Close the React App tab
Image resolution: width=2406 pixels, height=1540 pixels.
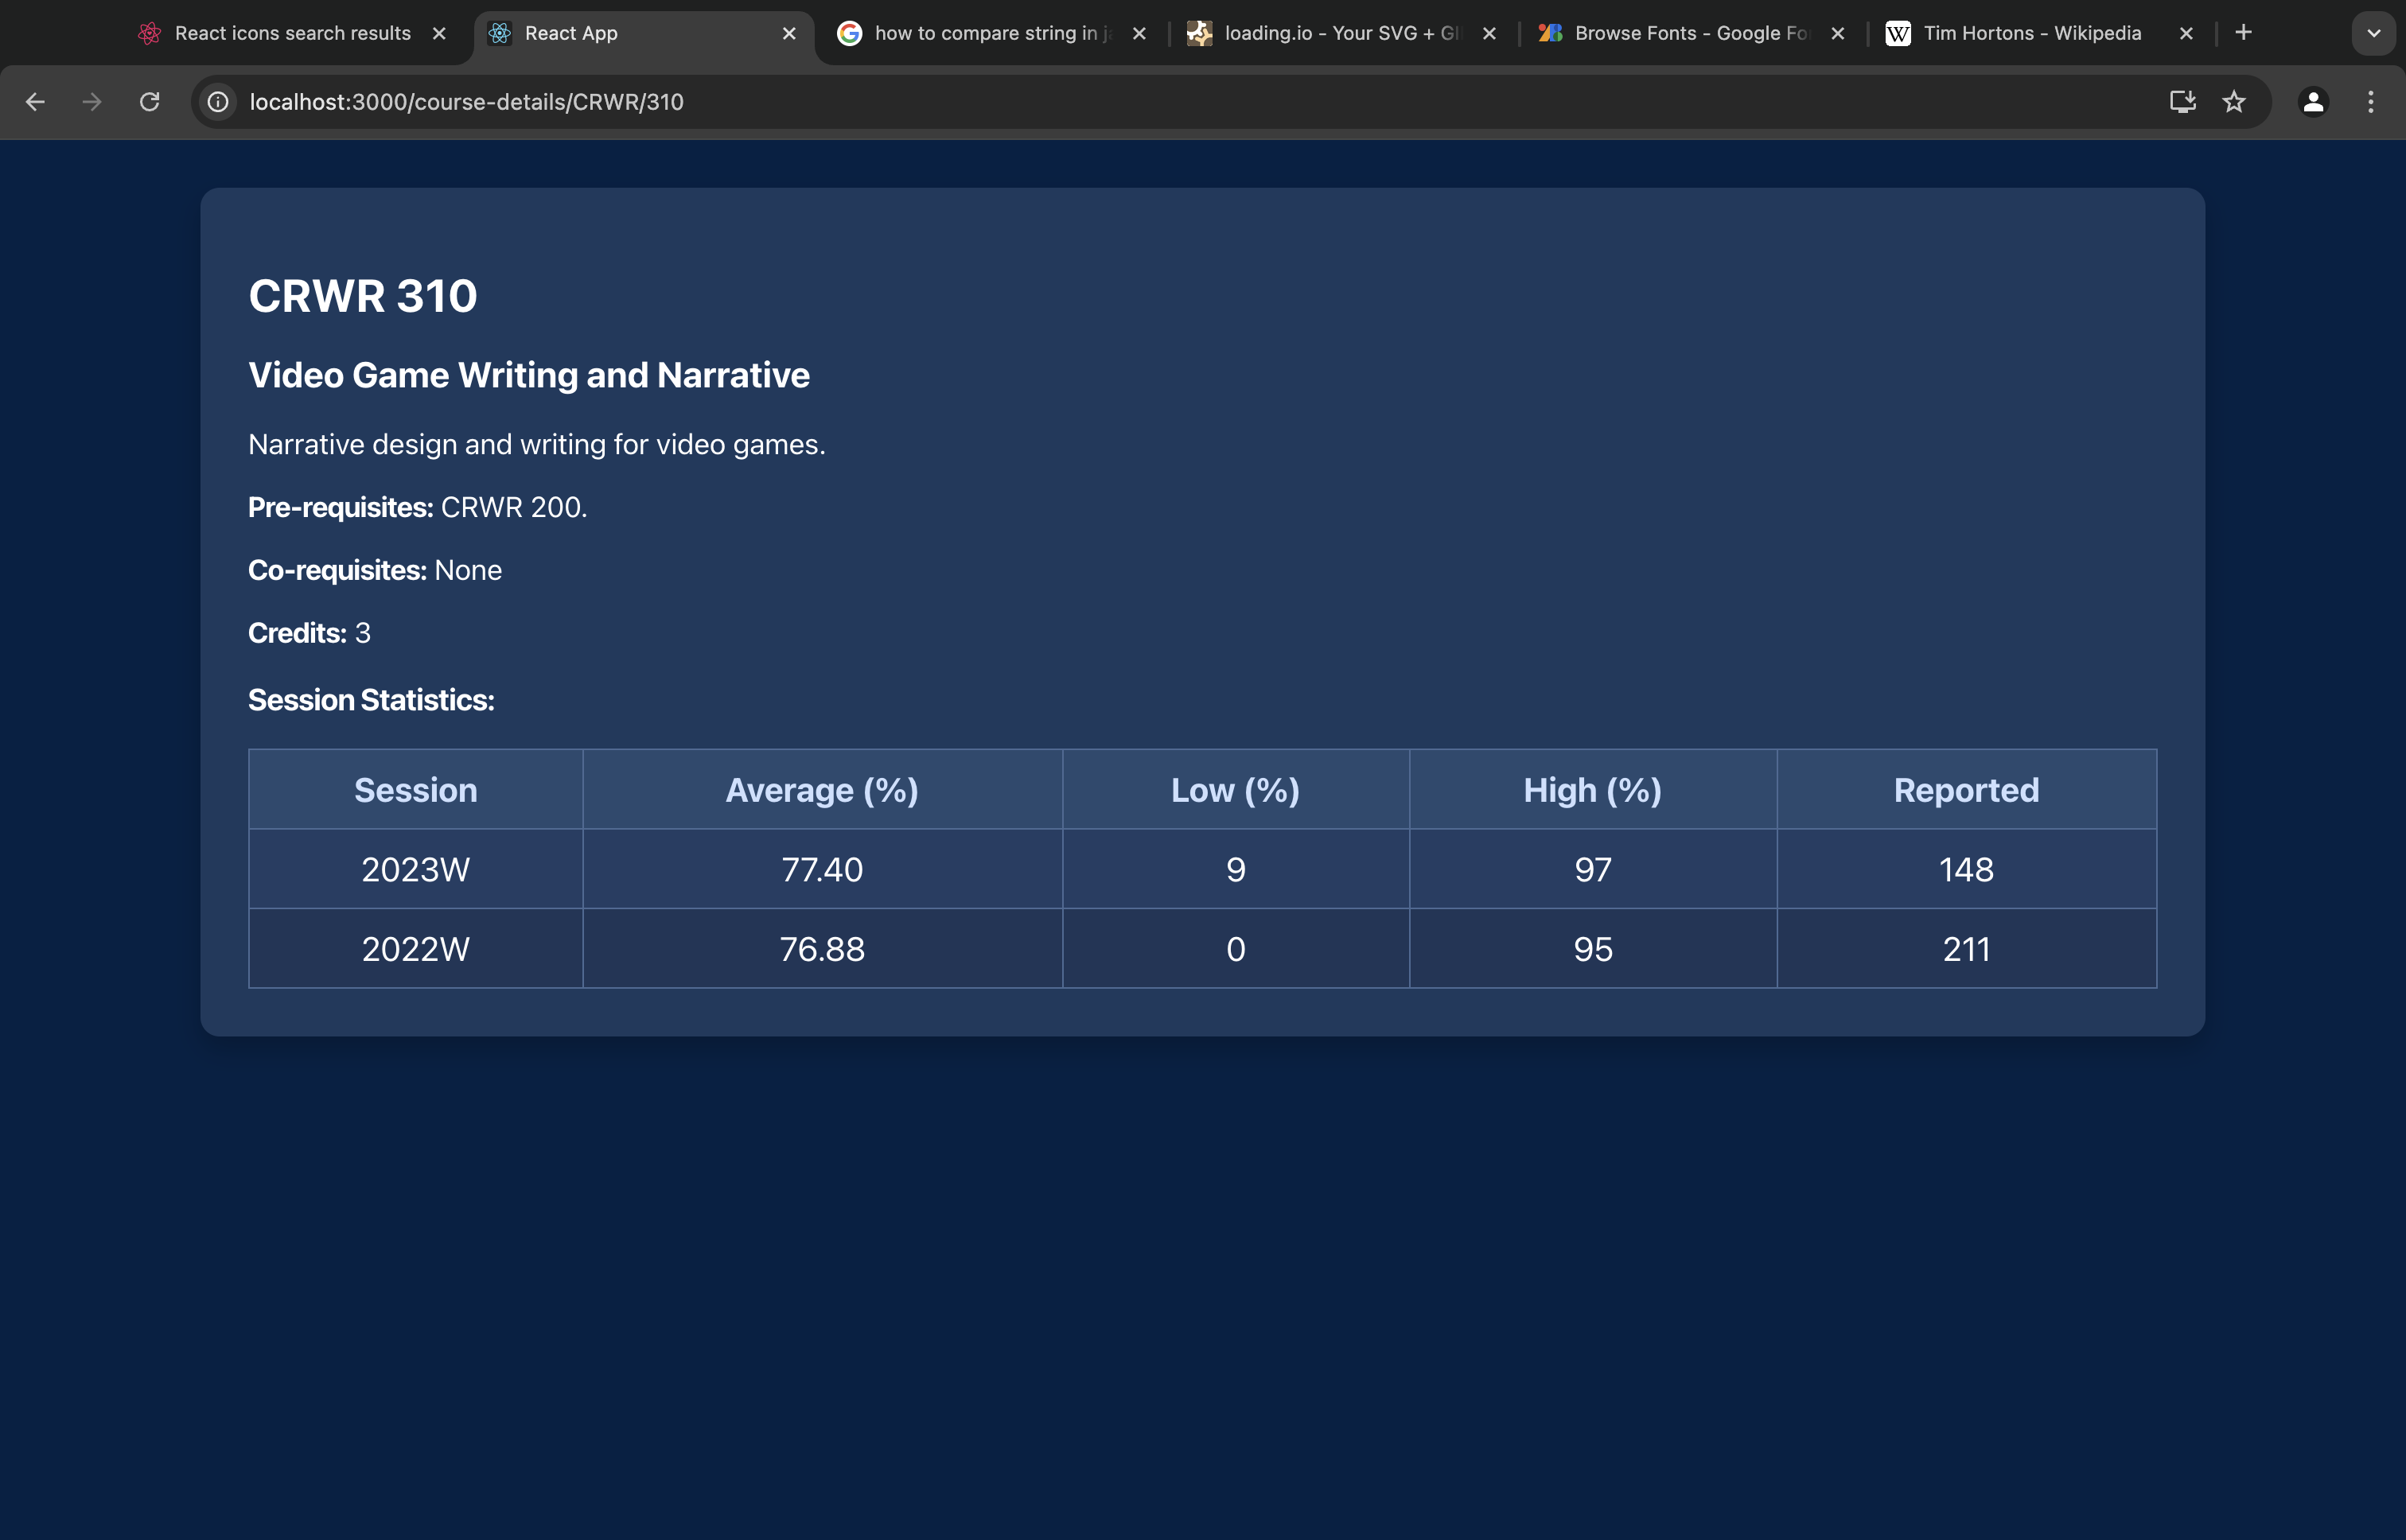click(x=789, y=33)
